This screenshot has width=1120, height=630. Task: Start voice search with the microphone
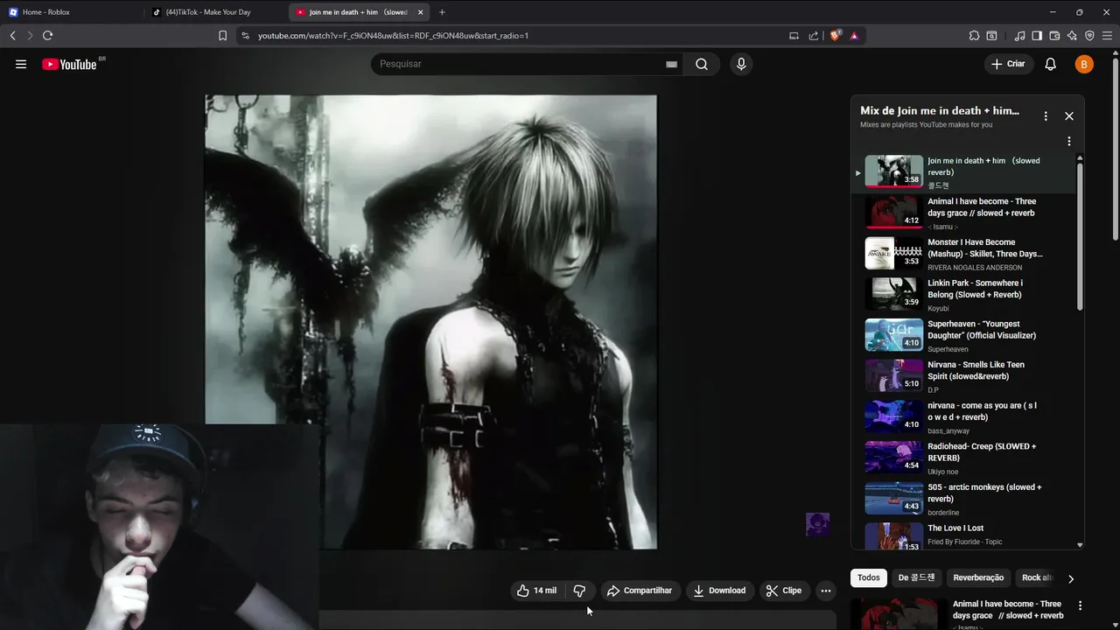741,64
